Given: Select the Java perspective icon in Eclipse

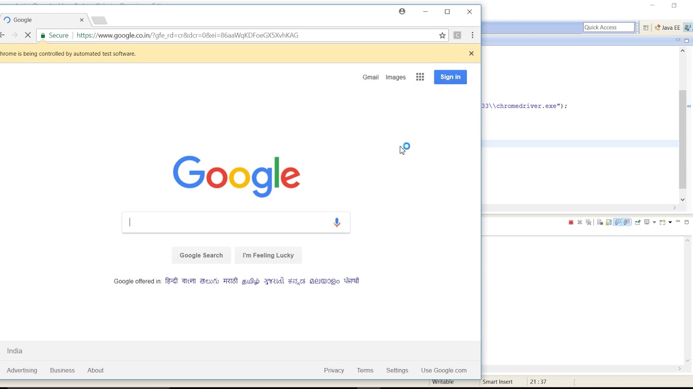Looking at the screenshot, I should click(688, 28).
